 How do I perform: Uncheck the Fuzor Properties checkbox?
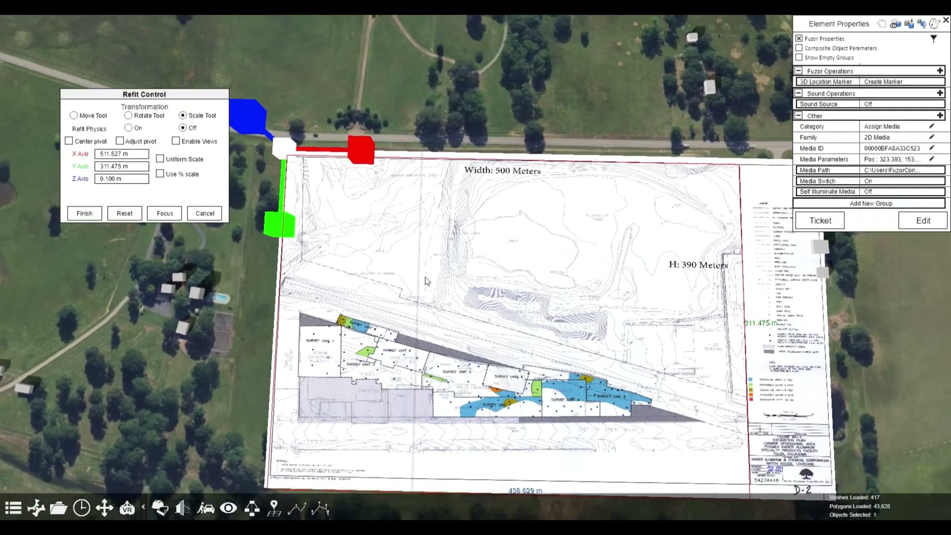(x=799, y=38)
